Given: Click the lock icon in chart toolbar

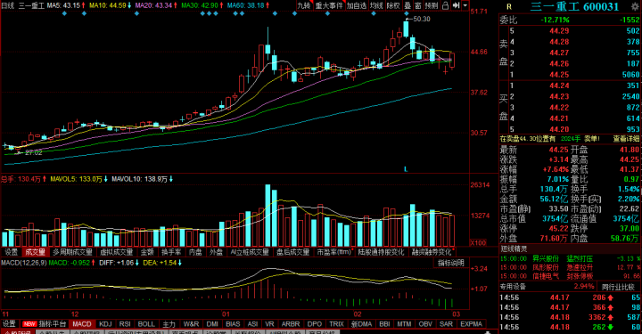Looking at the screenshot, I should pos(445,5).
